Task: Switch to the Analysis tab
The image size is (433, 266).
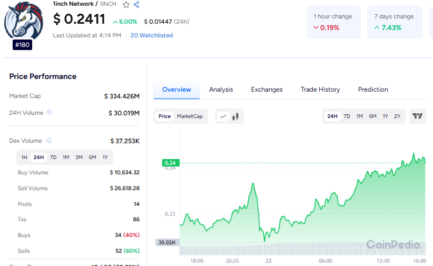Action: pos(221,90)
